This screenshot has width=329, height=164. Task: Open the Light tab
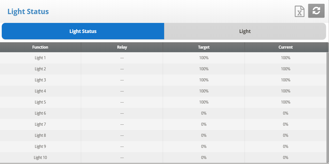pyautogui.click(x=245, y=31)
